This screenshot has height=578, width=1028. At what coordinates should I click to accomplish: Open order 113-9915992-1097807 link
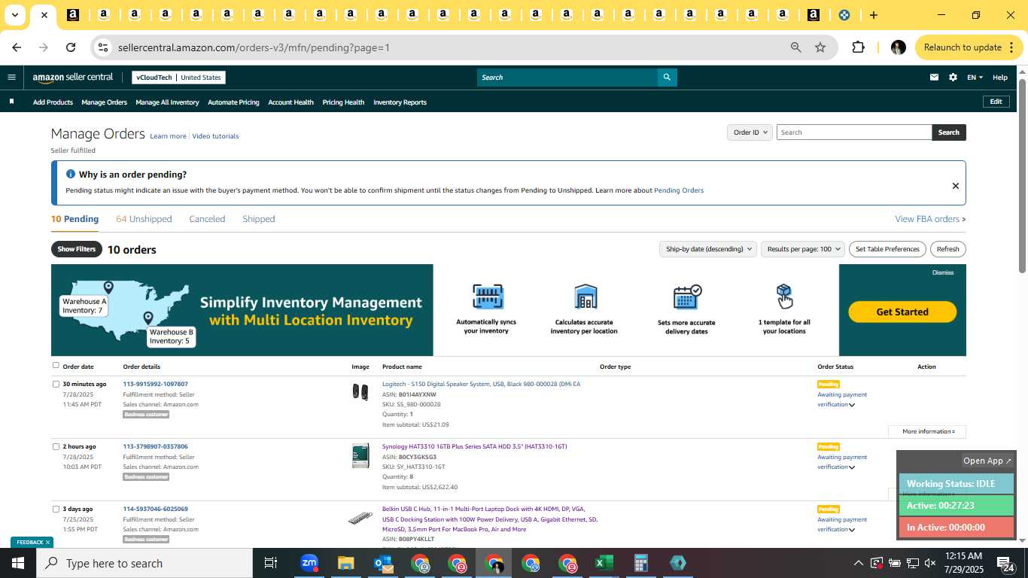[x=156, y=384]
